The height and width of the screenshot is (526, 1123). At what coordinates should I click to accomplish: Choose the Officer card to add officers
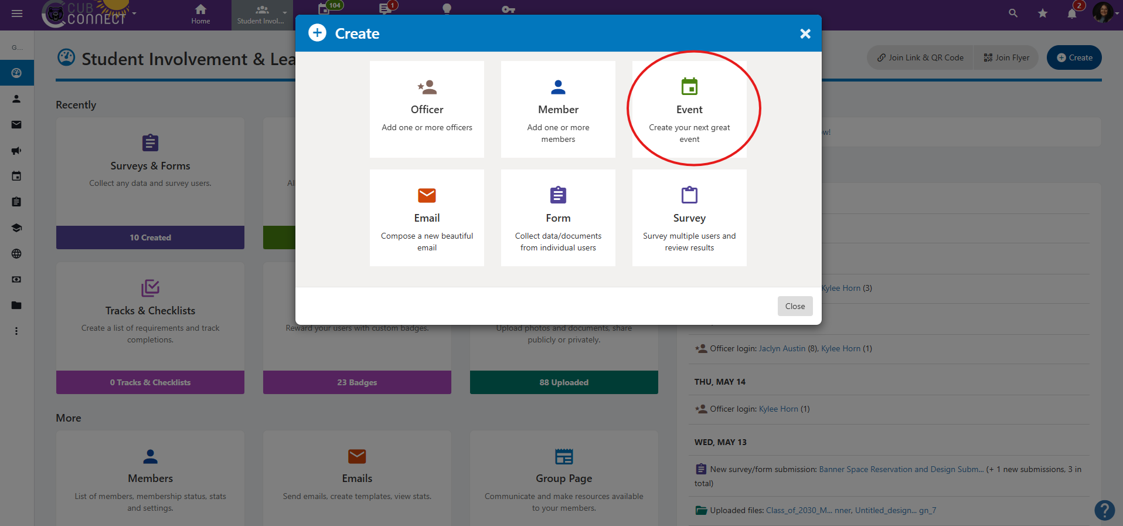pos(427,109)
